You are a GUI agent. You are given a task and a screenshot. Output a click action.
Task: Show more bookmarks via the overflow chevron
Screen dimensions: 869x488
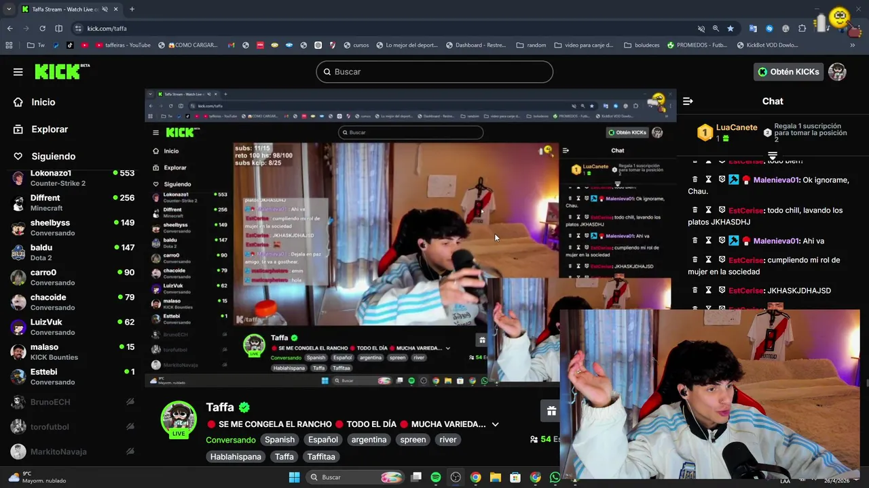coord(852,45)
